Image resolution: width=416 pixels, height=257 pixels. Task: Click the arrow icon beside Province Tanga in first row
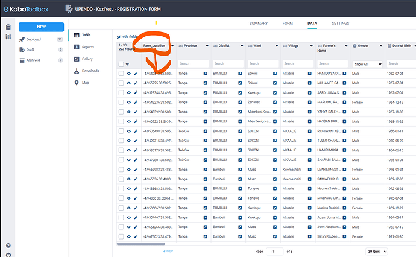click(205, 74)
